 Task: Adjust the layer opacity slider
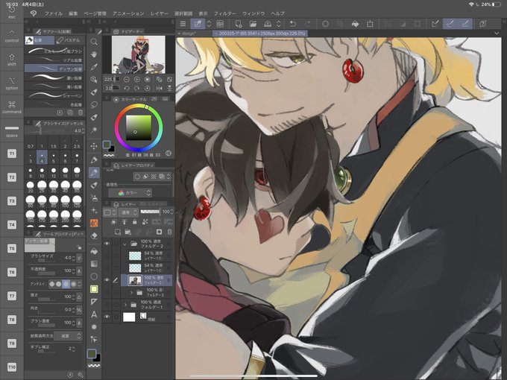pyautogui.click(x=151, y=212)
